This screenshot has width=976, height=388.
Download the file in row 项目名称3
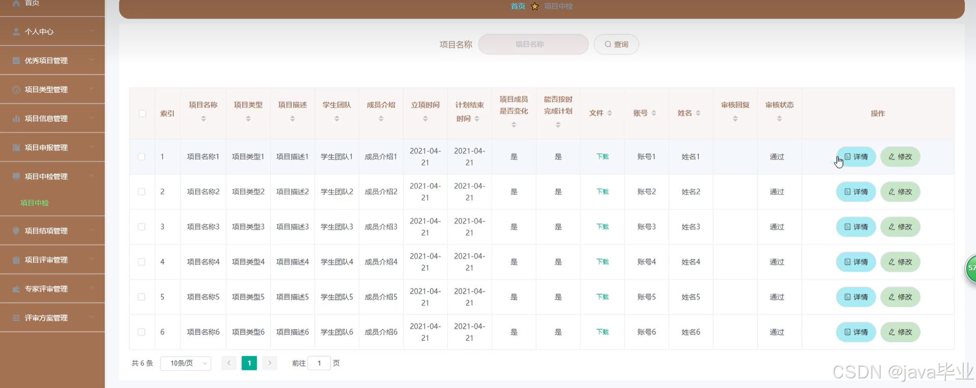pos(602,227)
